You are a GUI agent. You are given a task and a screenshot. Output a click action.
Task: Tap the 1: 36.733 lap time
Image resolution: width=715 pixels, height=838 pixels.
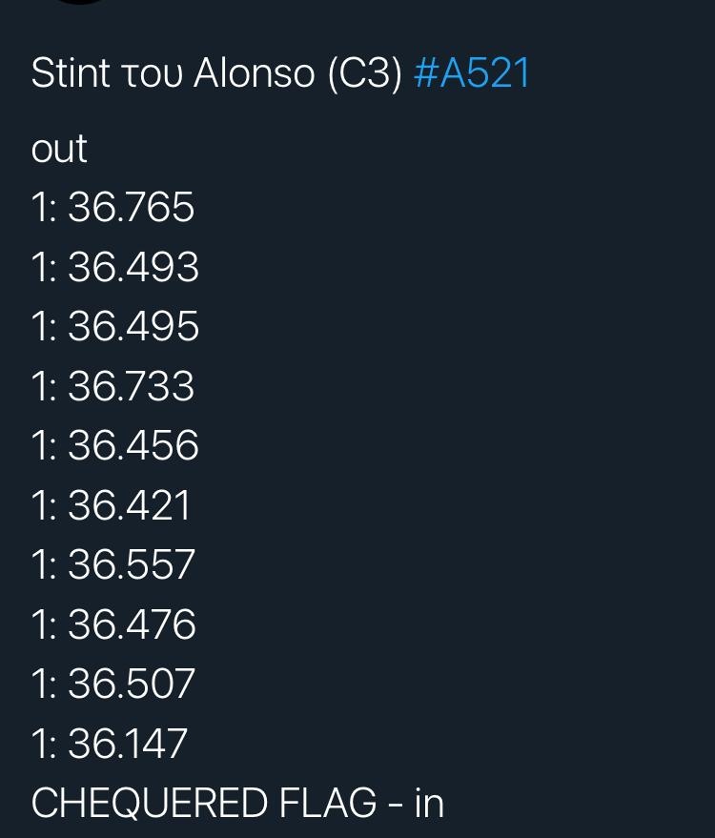112,386
